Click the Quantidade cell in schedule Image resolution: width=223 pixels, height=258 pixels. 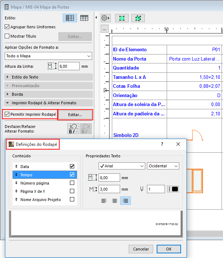coord(139,68)
